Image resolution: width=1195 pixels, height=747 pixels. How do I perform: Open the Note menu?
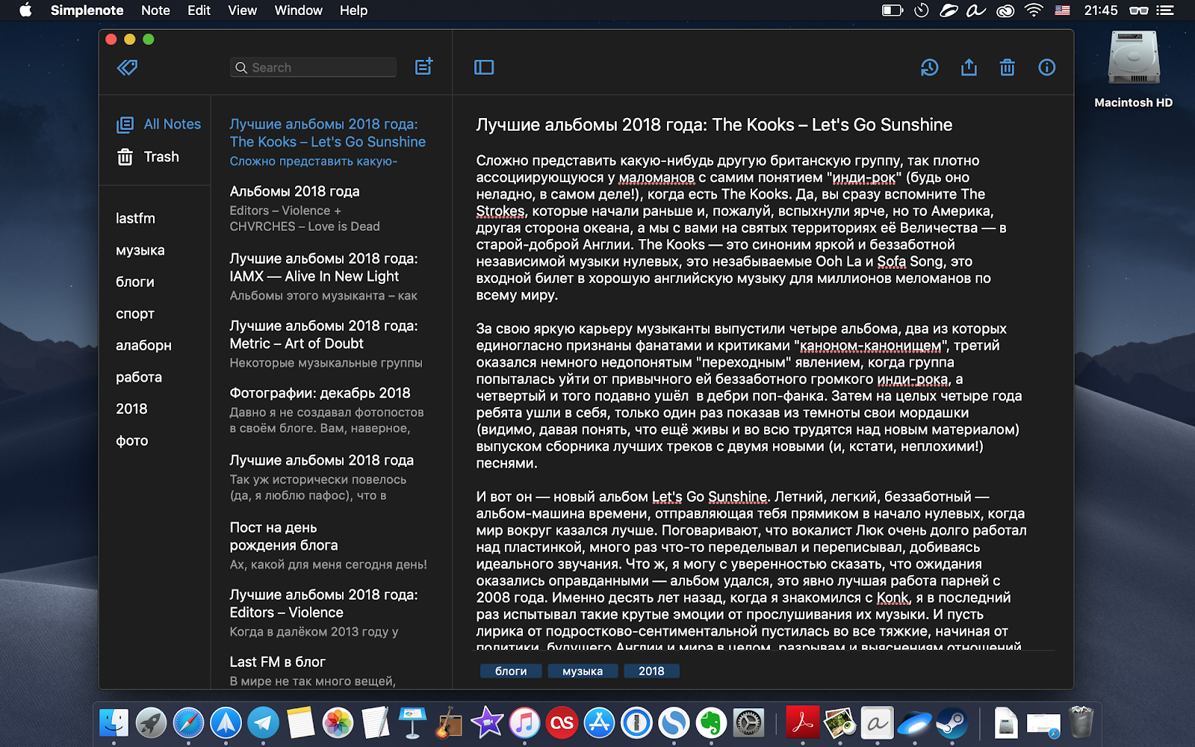click(x=155, y=10)
